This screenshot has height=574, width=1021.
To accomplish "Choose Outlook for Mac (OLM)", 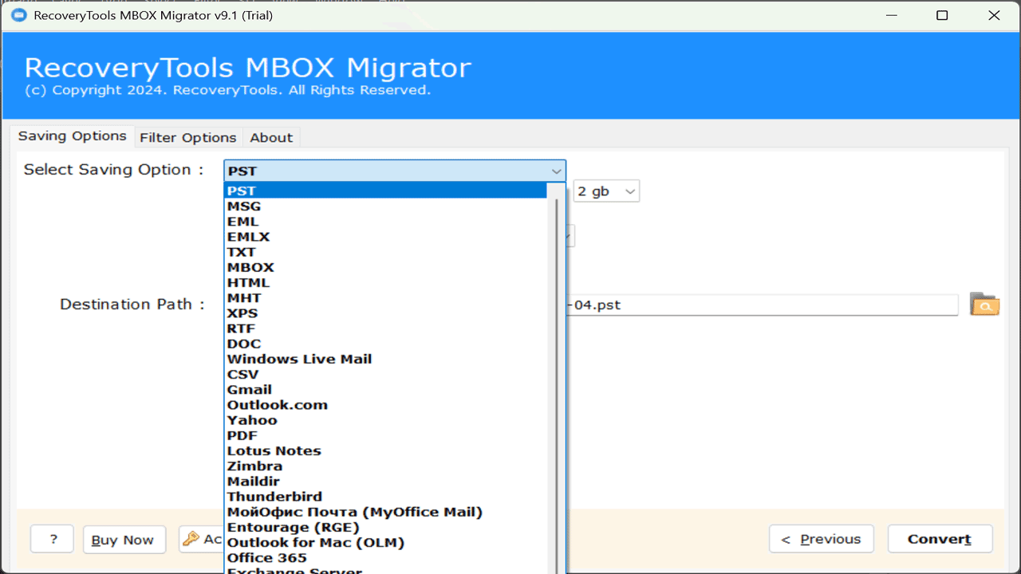I will [385, 542].
